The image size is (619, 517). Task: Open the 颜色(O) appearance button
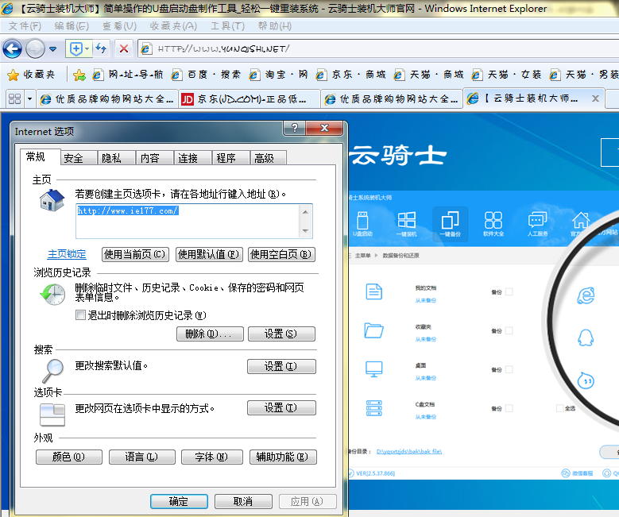tap(69, 457)
